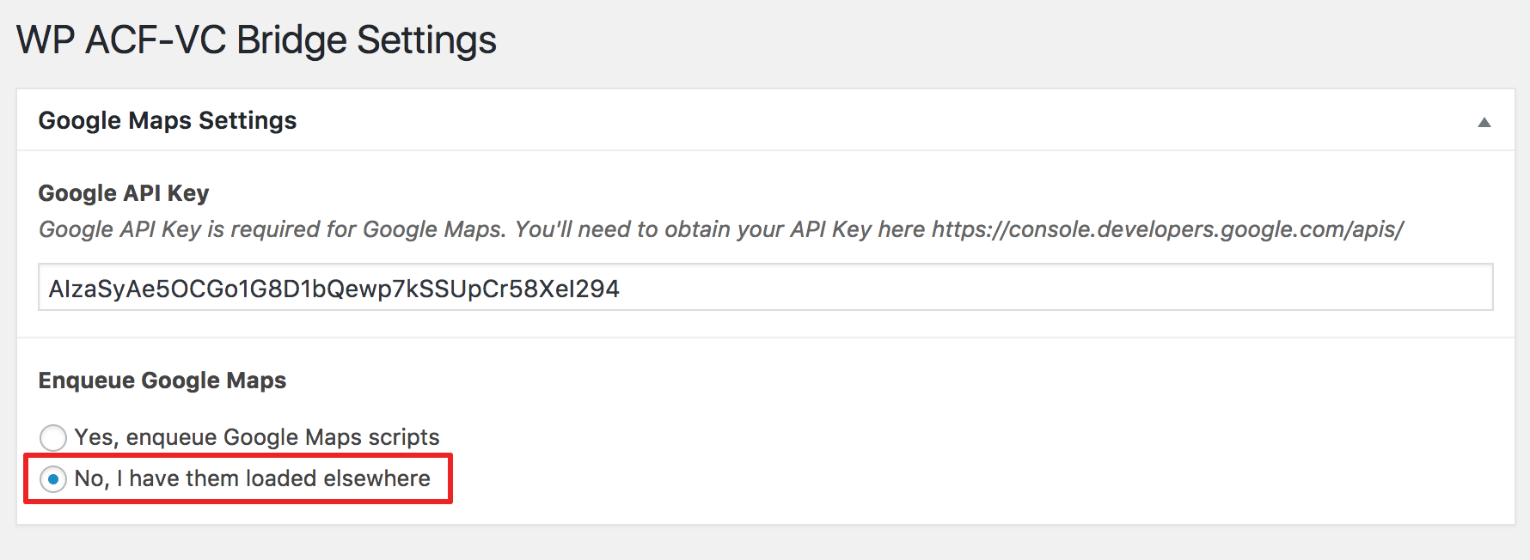Click the 'No, I have them loaded elsewhere' label text

[x=252, y=478]
